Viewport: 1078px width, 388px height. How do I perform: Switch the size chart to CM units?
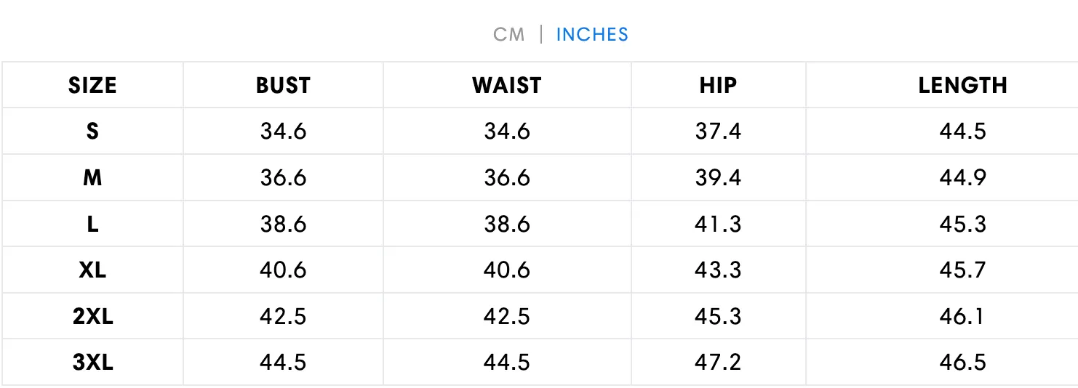tap(508, 34)
